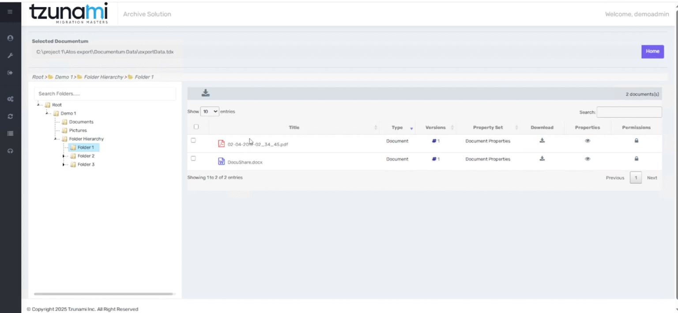This screenshot has width=678, height=313.
Task: Open the wrench tools sidebar icon
Action: [x=10, y=56]
